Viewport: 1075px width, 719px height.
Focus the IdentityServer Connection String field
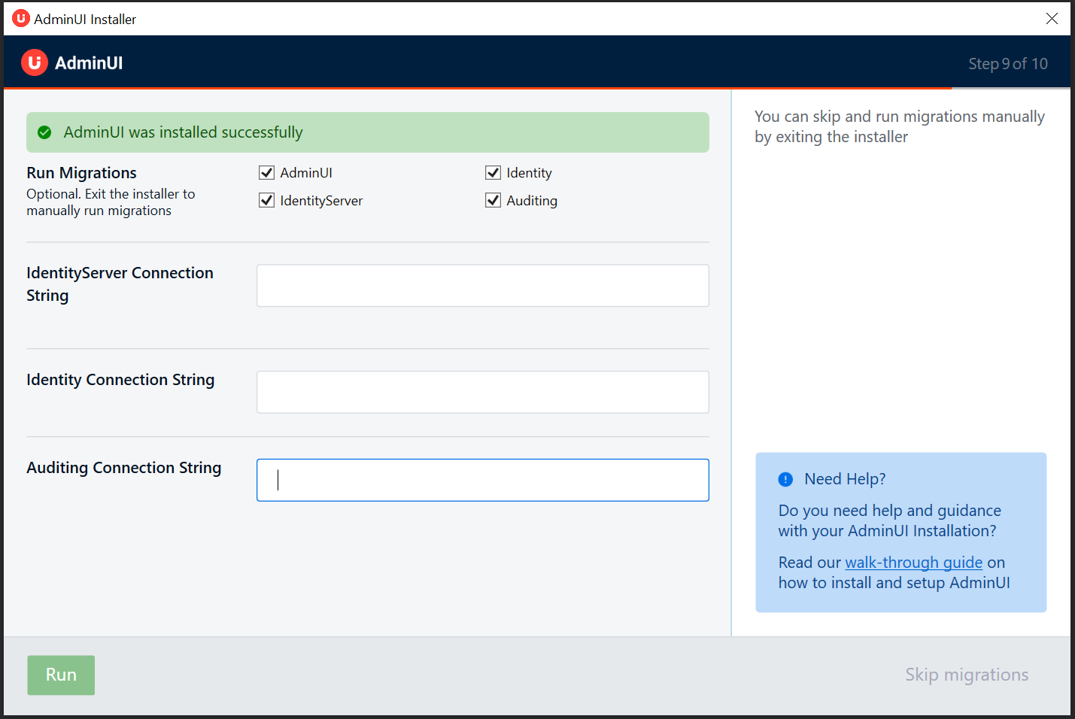[x=482, y=286]
